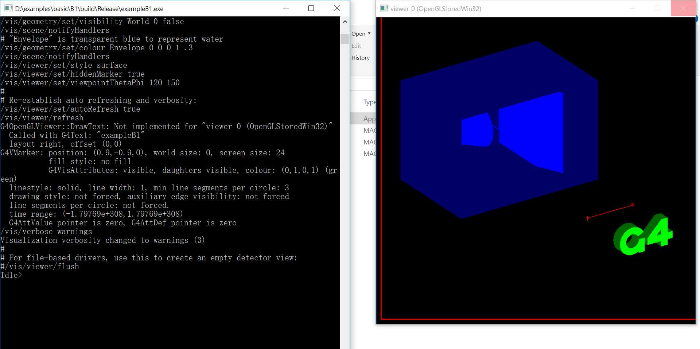Click the console scrollbar up arrow
The width and height of the screenshot is (700, 349).
345,22
